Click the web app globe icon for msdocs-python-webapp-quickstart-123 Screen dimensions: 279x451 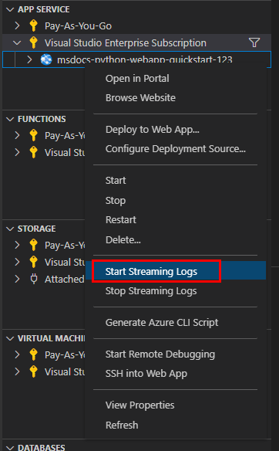(46, 59)
